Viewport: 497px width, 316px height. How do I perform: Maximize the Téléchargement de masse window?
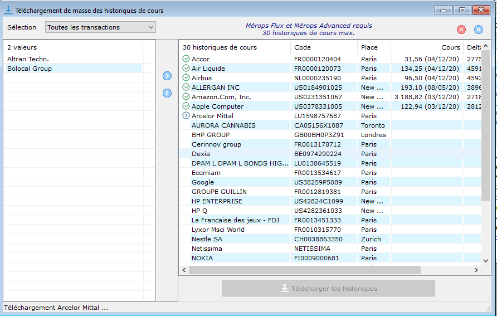pyautogui.click(x=462, y=10)
